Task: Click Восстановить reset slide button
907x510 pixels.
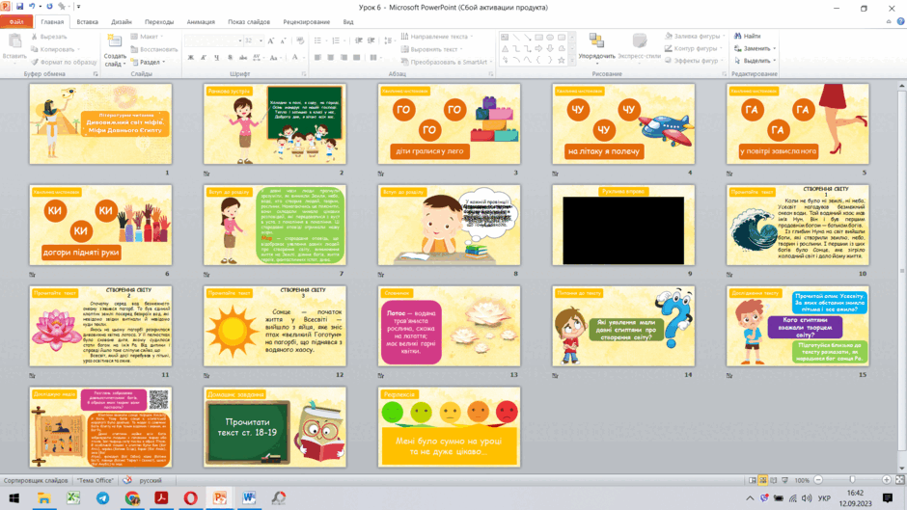Action: point(153,49)
